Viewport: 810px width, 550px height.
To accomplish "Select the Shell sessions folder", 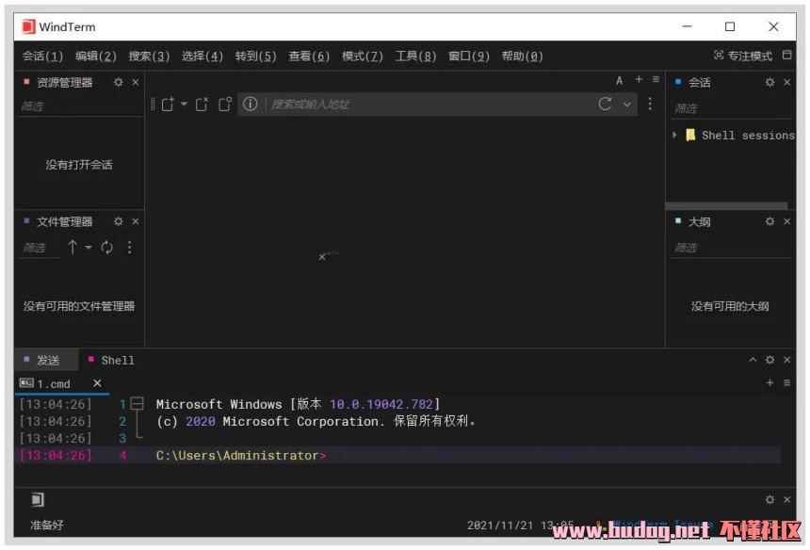I will (x=740, y=136).
